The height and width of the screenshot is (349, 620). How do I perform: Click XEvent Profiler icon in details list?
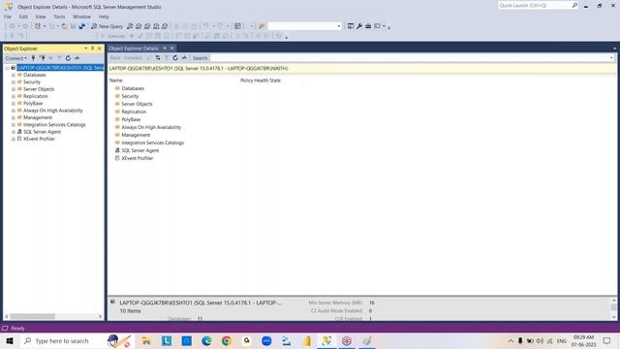coord(117,158)
